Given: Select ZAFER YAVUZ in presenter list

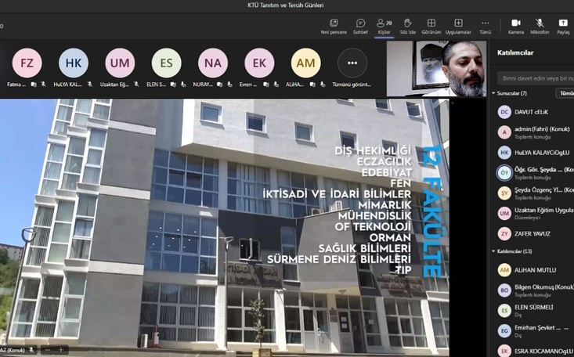Looking at the screenshot, I should click(532, 233).
